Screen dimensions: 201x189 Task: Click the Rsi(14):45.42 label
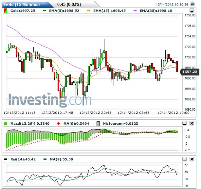[23, 159]
